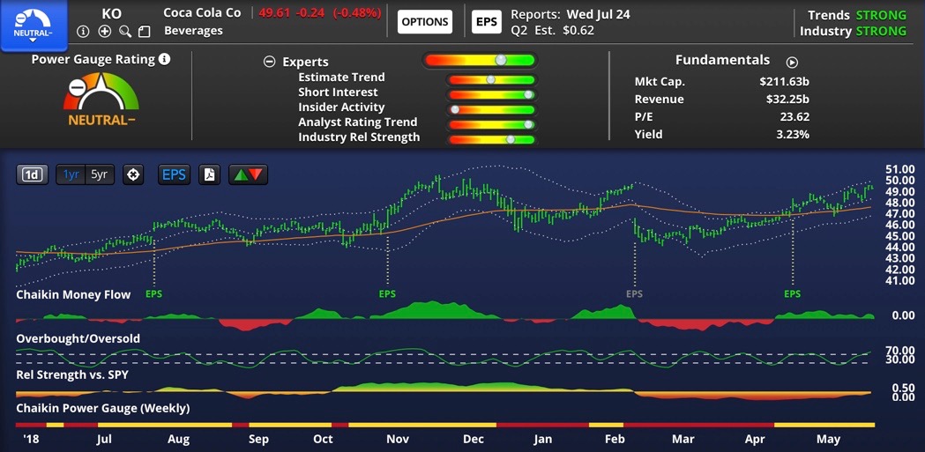Viewport: 925px width, 452px height.
Task: Open the OPTIONS button
Action: click(x=425, y=21)
